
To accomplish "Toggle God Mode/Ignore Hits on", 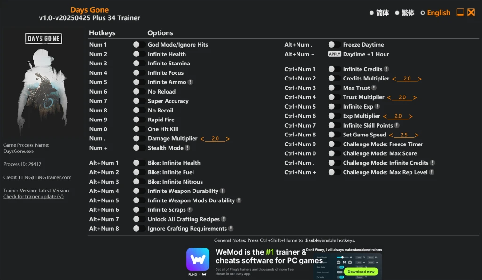I will 139,45.
